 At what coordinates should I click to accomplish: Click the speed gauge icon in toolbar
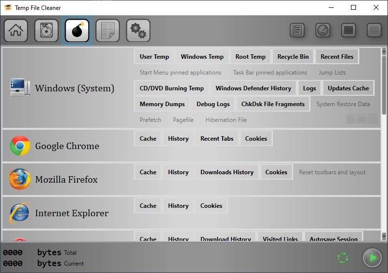pos(323,30)
